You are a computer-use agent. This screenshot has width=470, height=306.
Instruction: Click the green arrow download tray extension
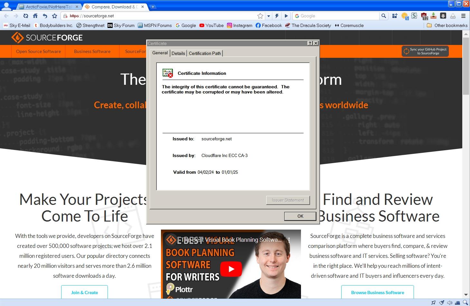tap(433, 15)
